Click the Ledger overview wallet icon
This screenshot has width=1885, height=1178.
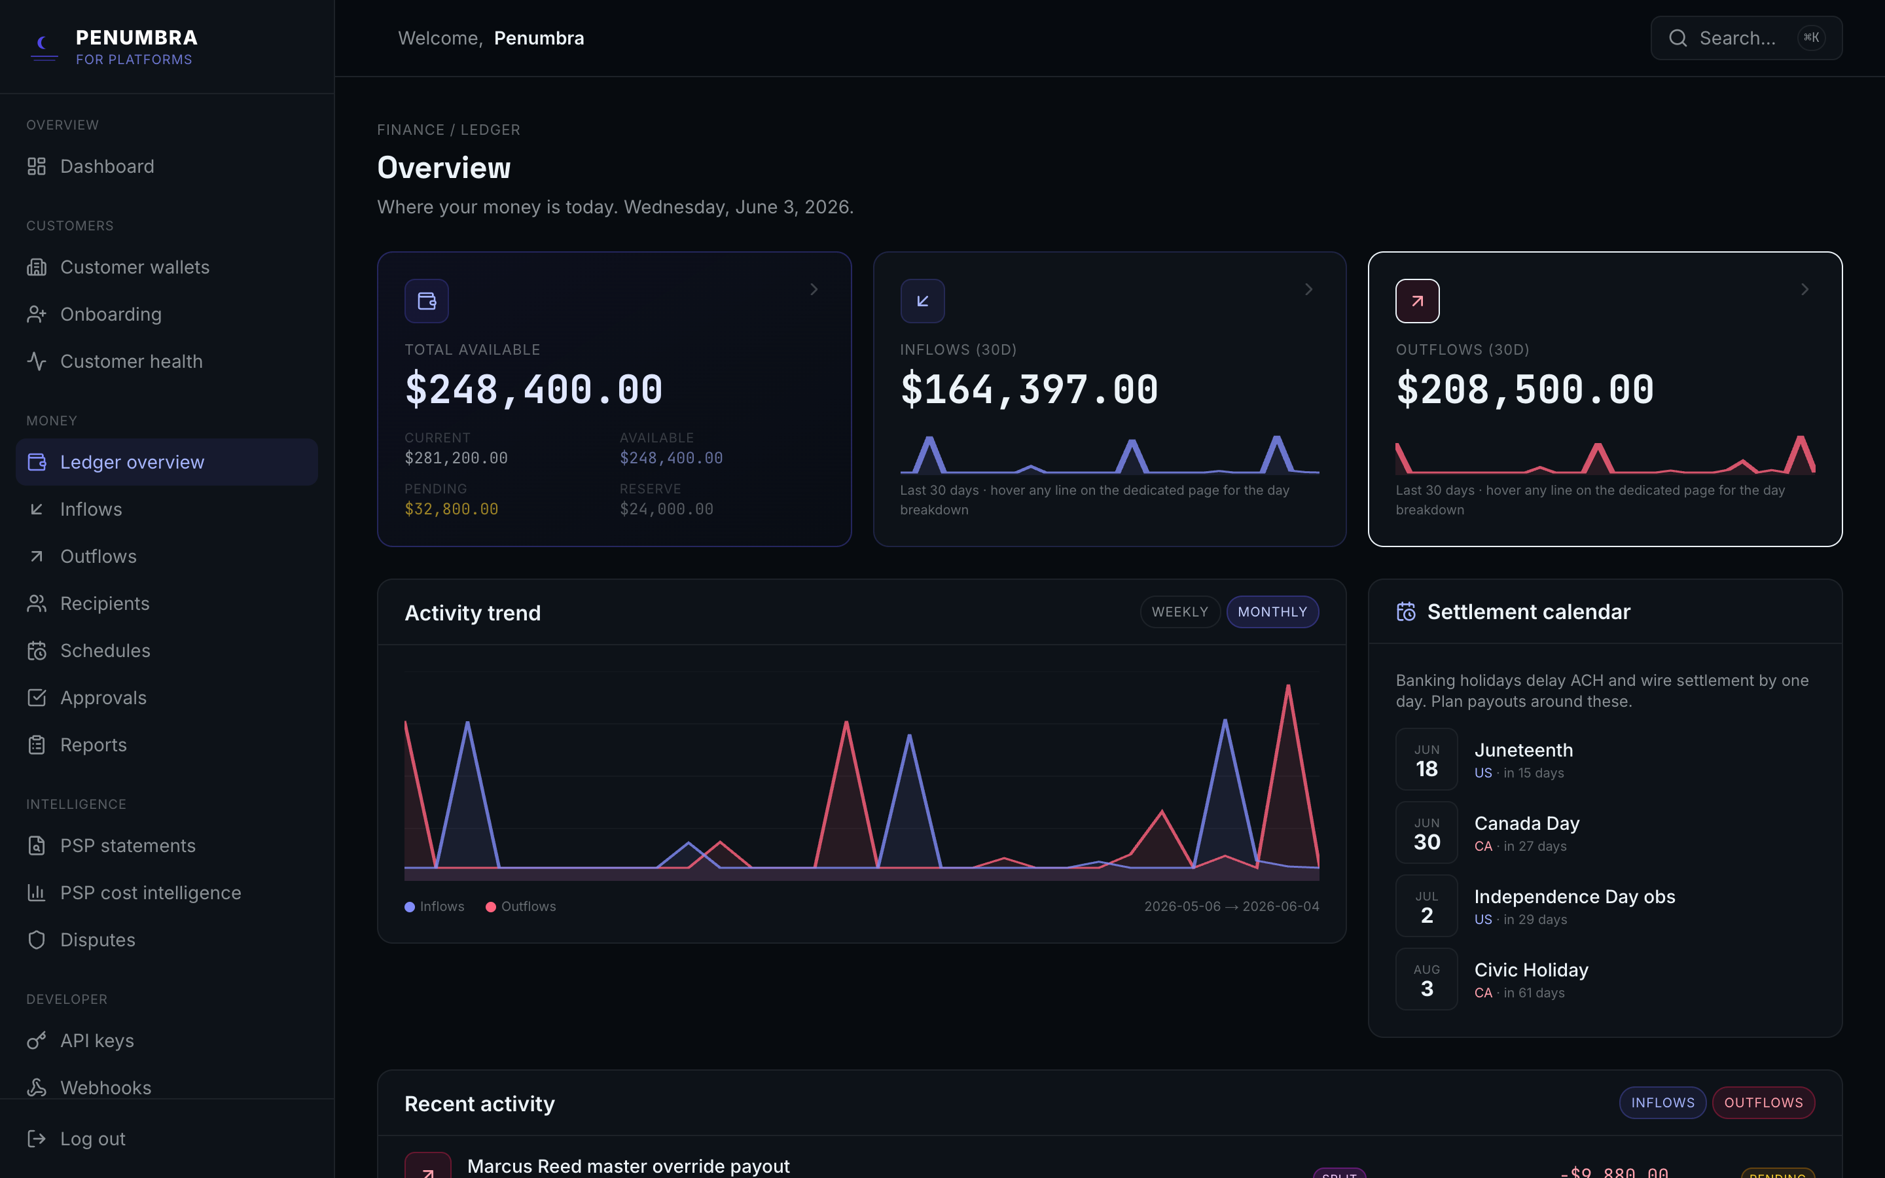pos(37,462)
